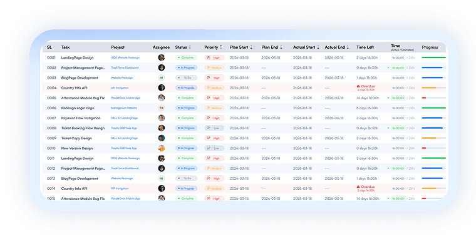Select the Ticket Booking Flow Design task
Screen dimensions: 476x241
(x=83, y=128)
